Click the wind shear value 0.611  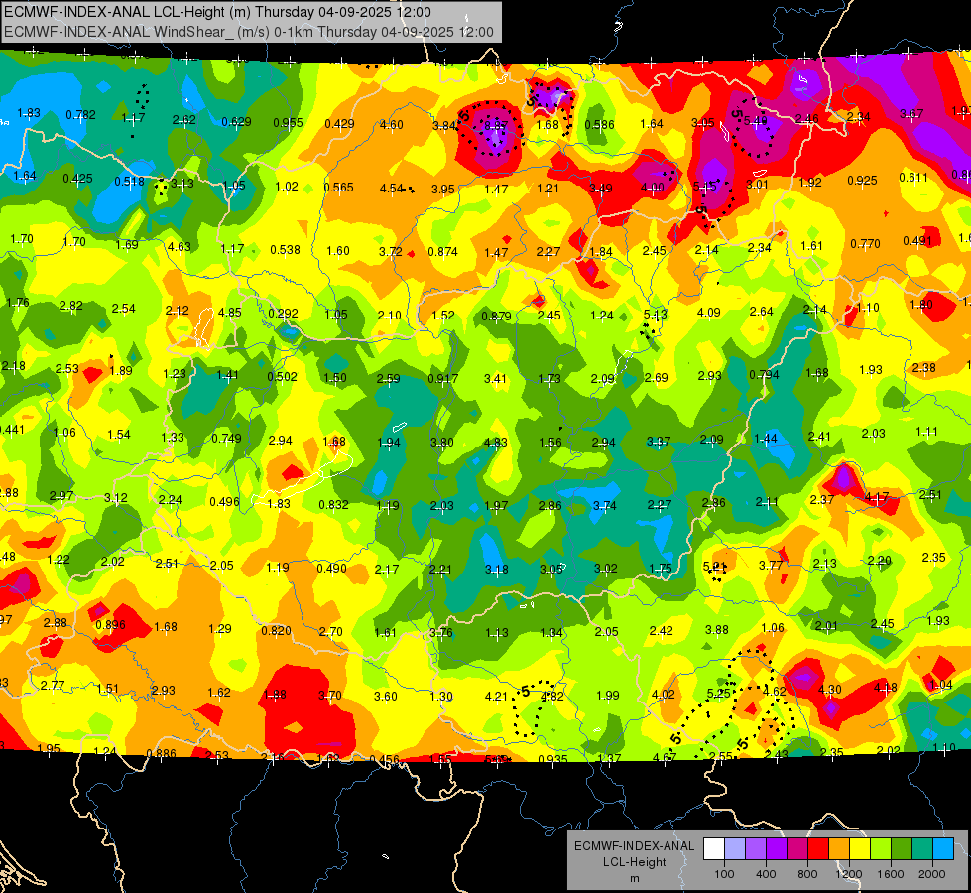point(913,178)
